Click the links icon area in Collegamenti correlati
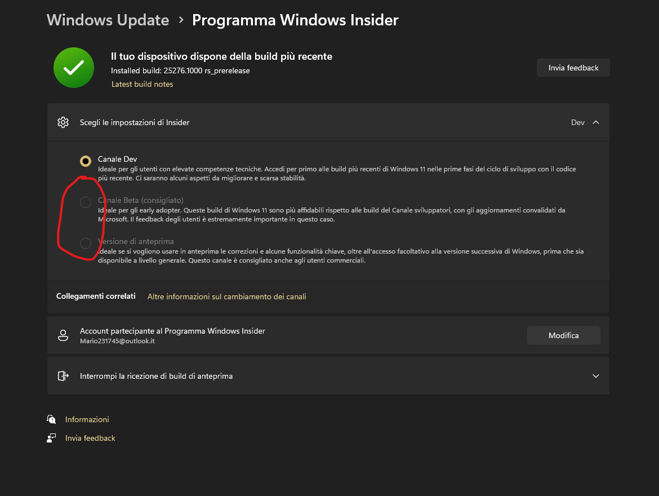The width and height of the screenshot is (659, 496). (96, 296)
